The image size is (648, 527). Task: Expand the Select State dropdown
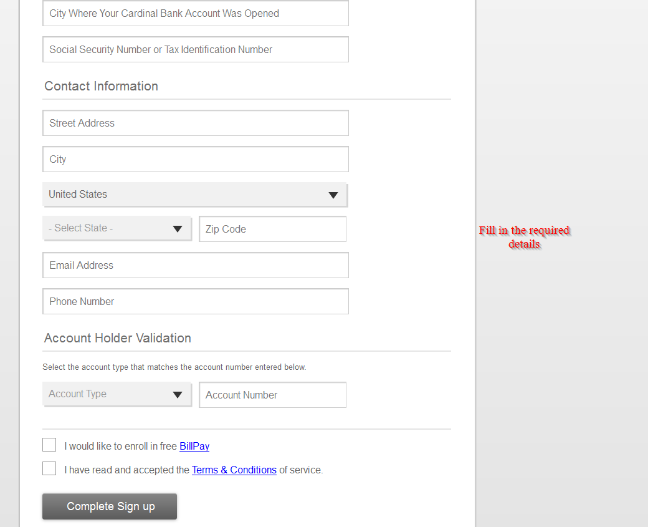point(117,229)
